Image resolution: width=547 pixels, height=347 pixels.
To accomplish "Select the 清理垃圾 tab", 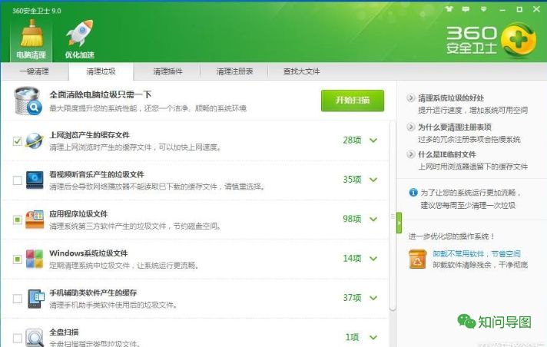I will (101, 71).
